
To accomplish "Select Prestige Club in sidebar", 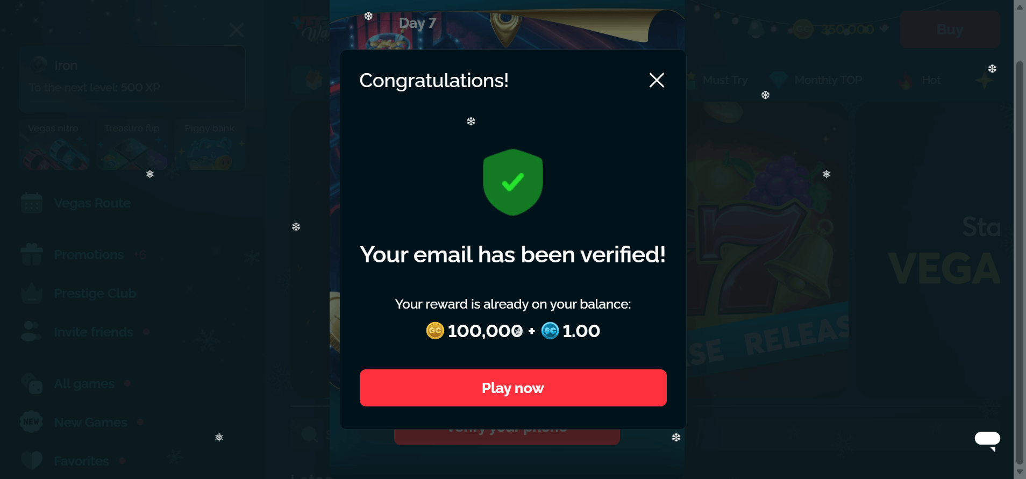I will (95, 294).
